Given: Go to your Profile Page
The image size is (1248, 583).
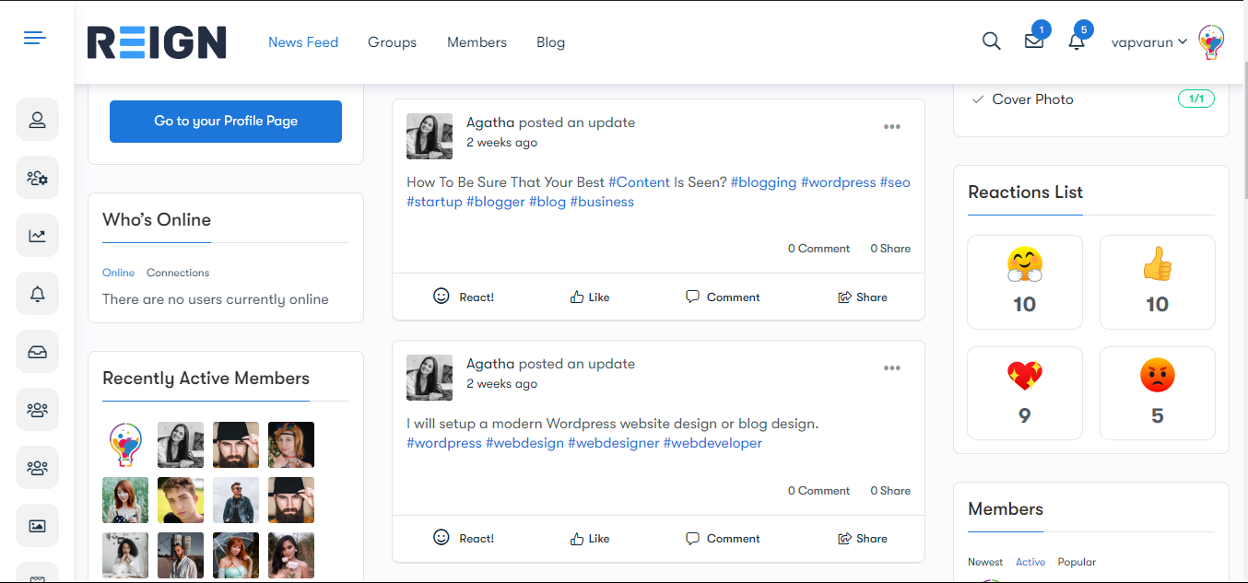Looking at the screenshot, I should click(225, 121).
